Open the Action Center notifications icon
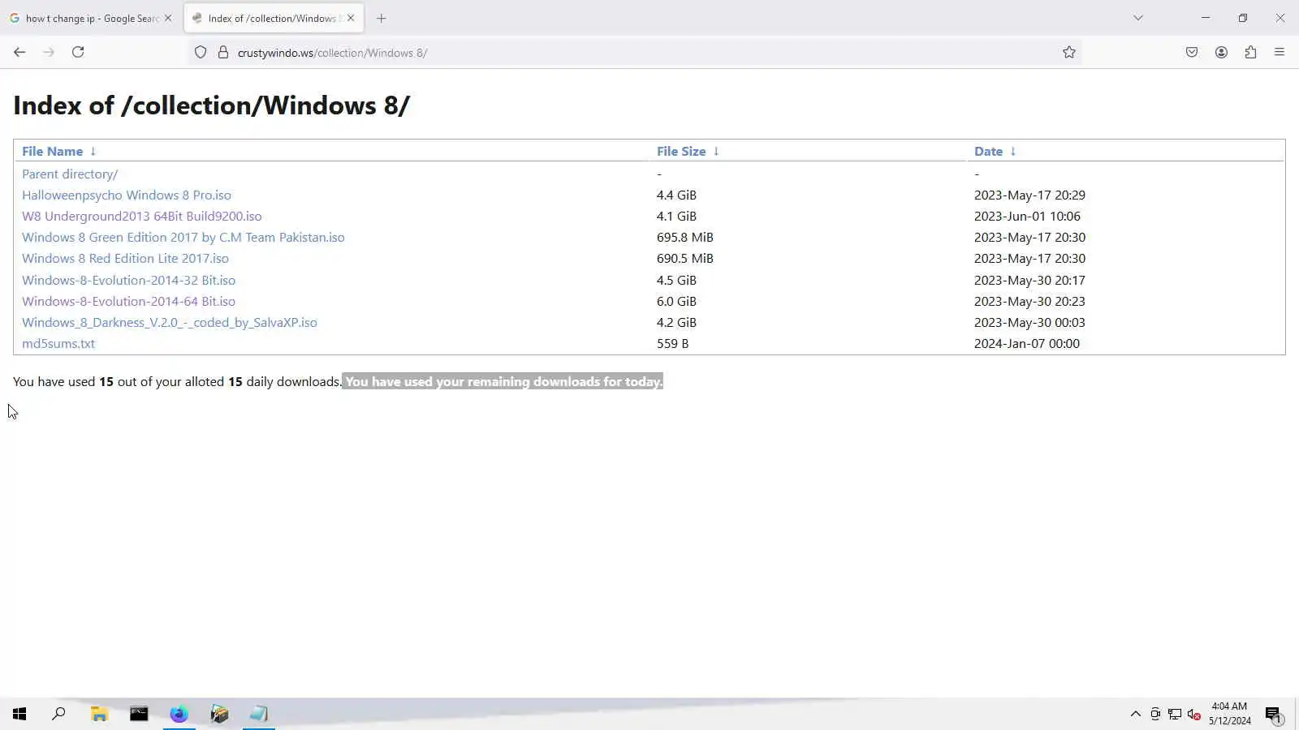Image resolution: width=1299 pixels, height=730 pixels. (1273, 714)
